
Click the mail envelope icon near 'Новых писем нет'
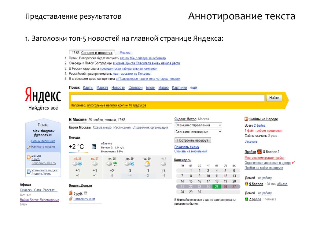(29, 141)
